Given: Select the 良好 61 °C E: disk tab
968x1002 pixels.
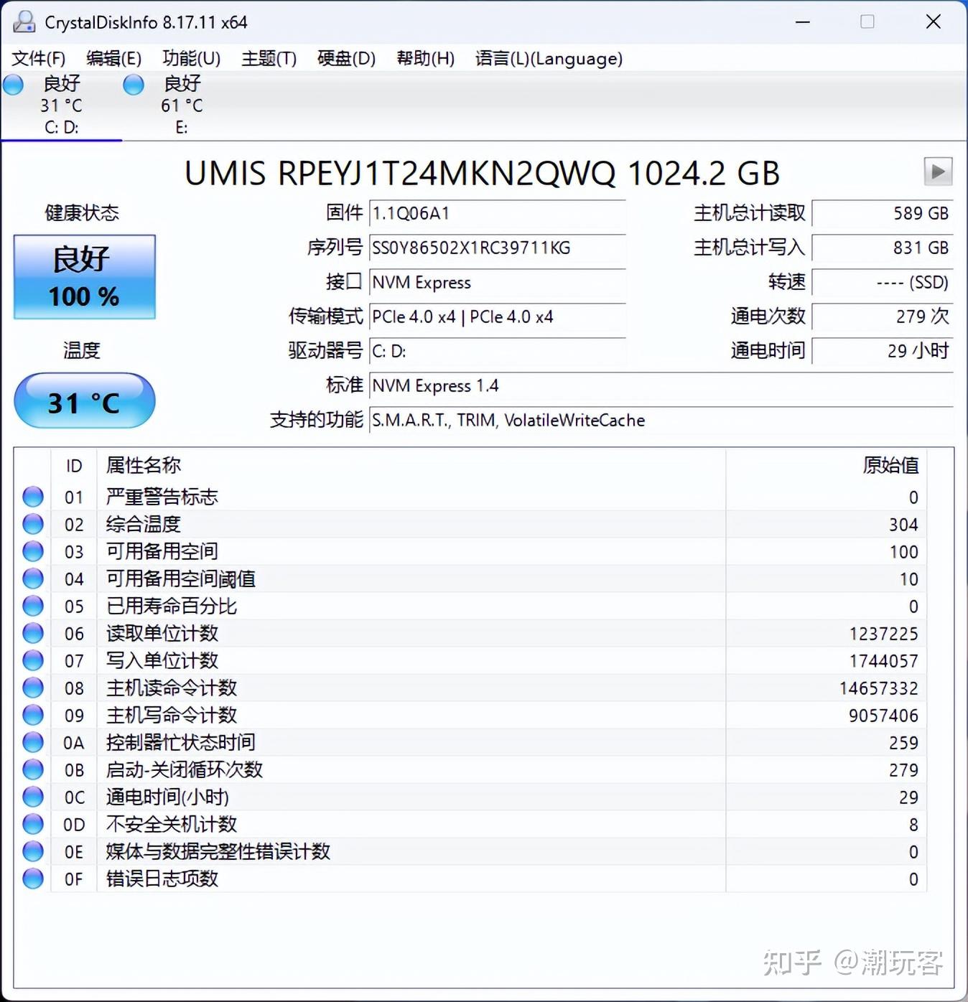Looking at the screenshot, I should [x=182, y=105].
